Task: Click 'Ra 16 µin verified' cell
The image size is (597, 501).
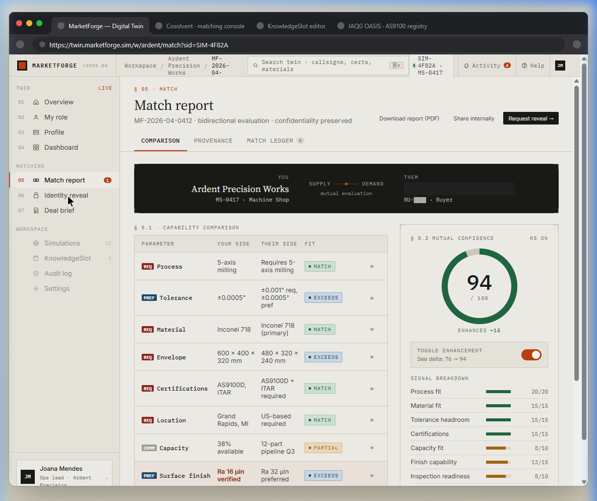Action: (231, 475)
